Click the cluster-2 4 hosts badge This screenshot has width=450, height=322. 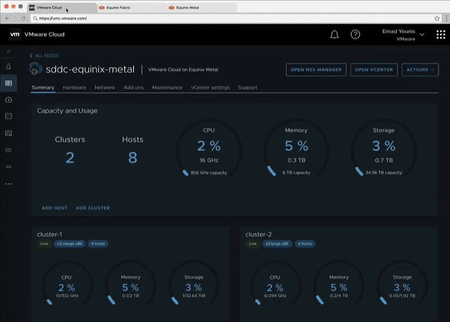coord(305,244)
